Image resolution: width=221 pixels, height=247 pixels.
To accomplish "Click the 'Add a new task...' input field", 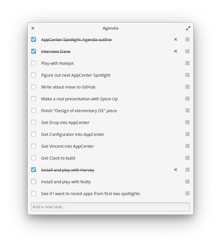I will [x=110, y=207].
